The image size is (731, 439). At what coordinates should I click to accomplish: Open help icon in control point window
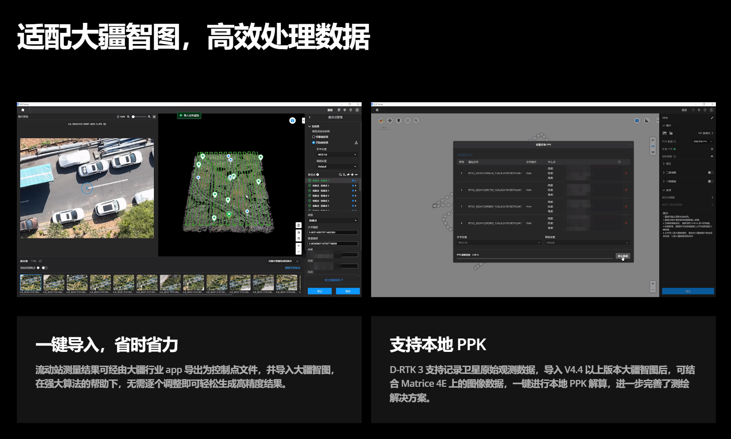pos(351,110)
